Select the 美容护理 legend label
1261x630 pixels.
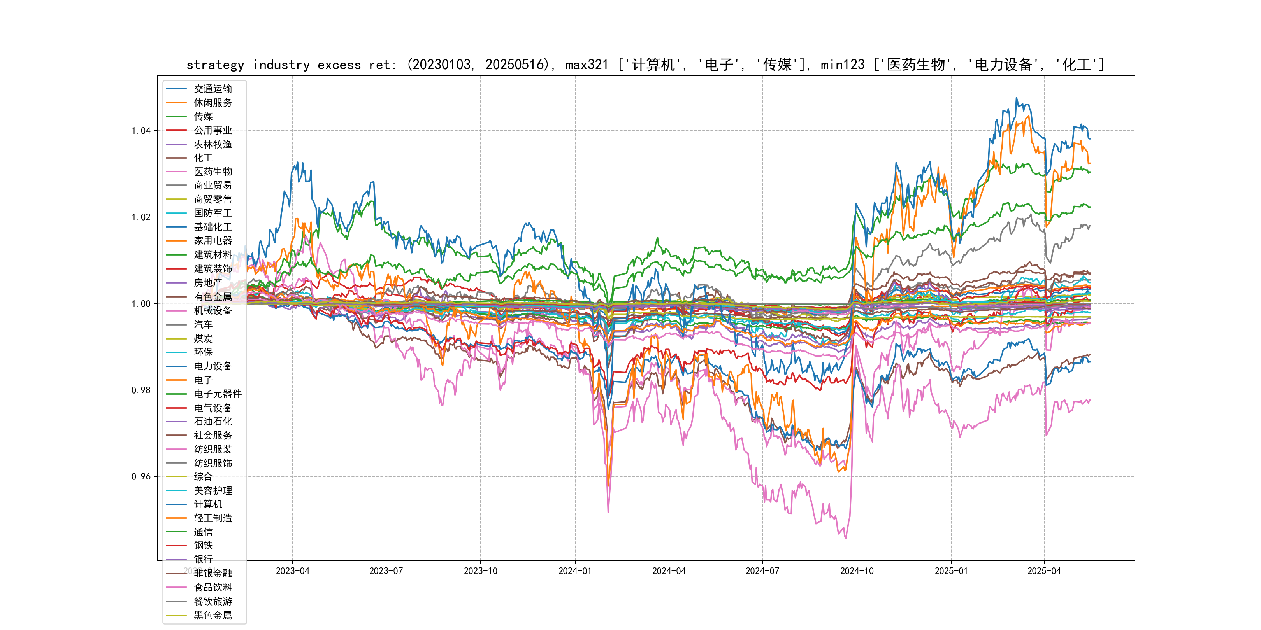pyautogui.click(x=213, y=491)
